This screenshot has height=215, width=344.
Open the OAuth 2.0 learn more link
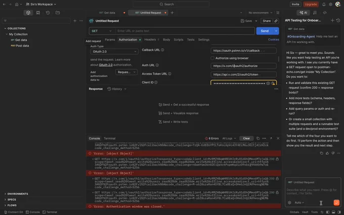click(106, 65)
